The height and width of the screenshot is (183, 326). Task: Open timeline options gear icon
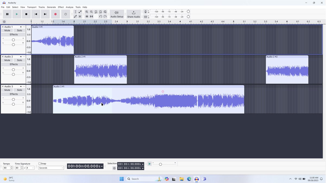click(x=4, y=22)
